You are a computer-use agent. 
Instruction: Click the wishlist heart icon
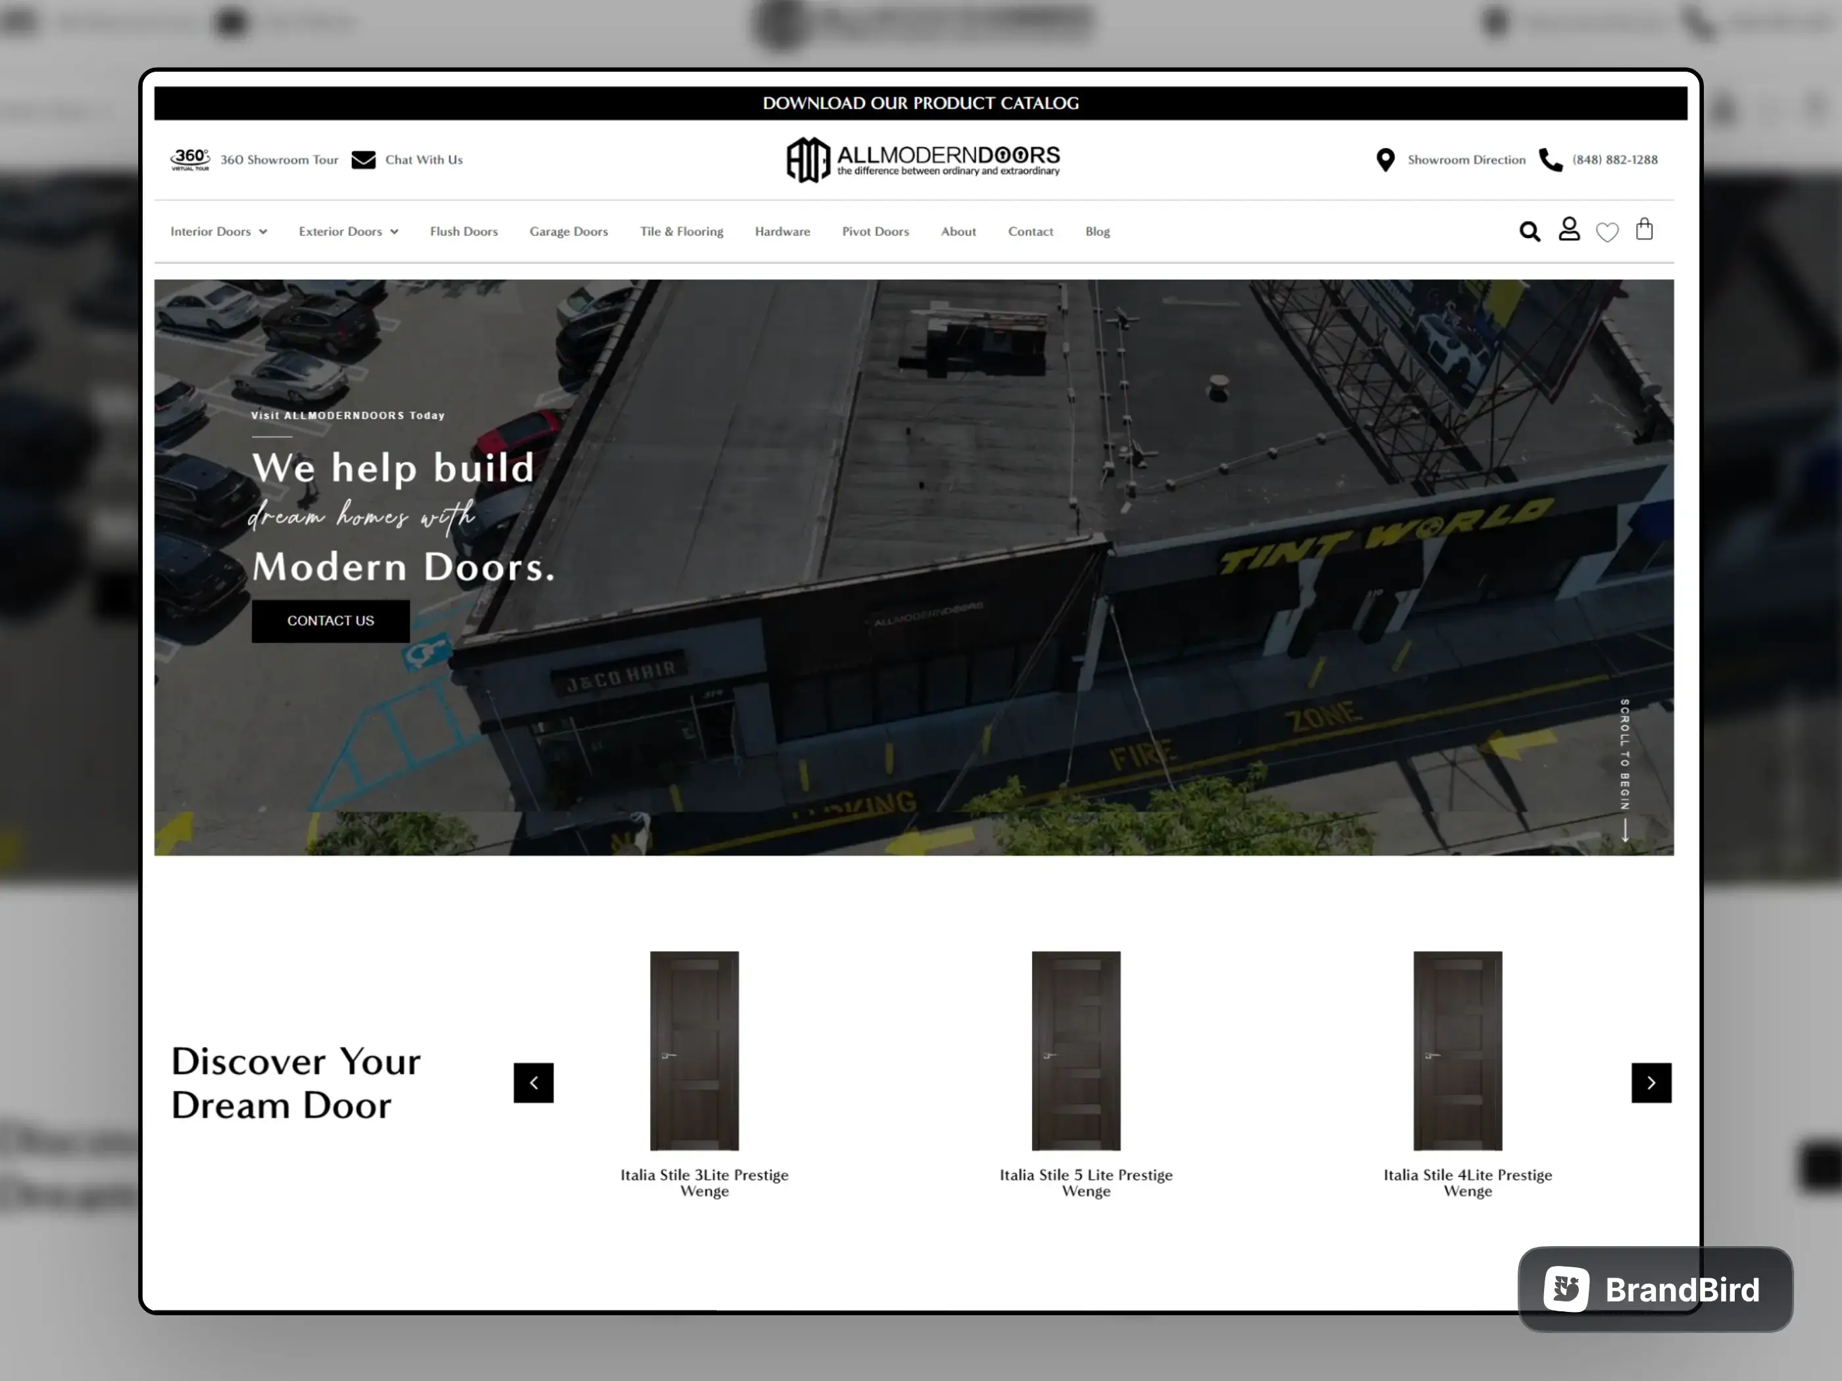[1607, 232]
